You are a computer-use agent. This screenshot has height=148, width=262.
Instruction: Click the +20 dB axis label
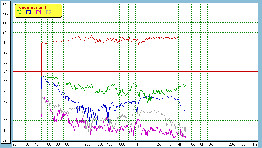pyautogui.click(x=5, y=13)
